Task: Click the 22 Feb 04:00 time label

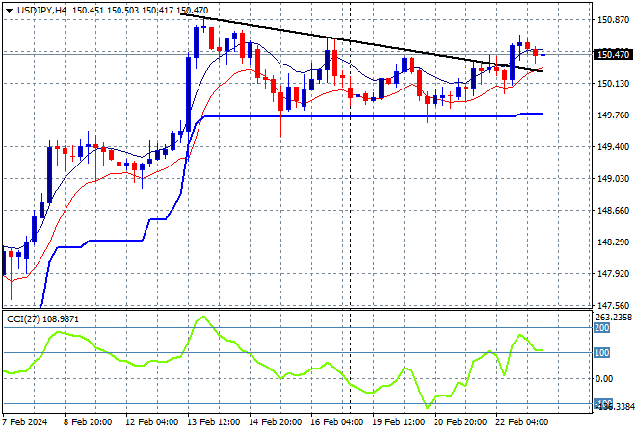Action: [521, 422]
